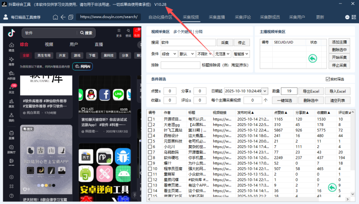The image size is (359, 204).
Task: Click the 停止 button
Action: click(241, 43)
